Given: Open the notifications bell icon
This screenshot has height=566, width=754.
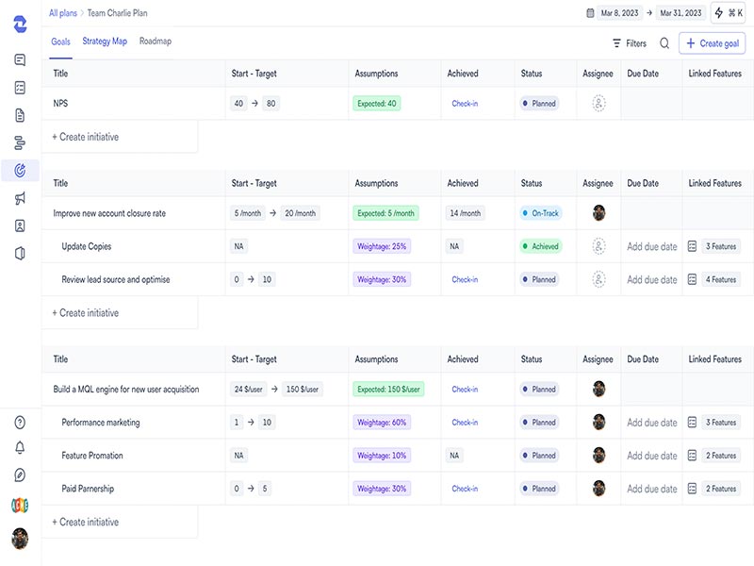Looking at the screenshot, I should click(20, 448).
